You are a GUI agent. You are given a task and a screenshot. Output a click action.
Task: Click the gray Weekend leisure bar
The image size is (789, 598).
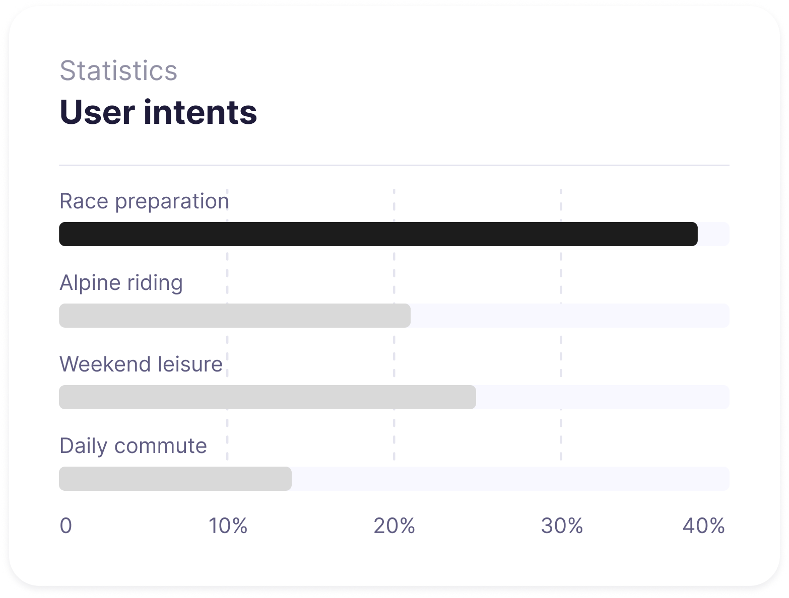click(267, 397)
